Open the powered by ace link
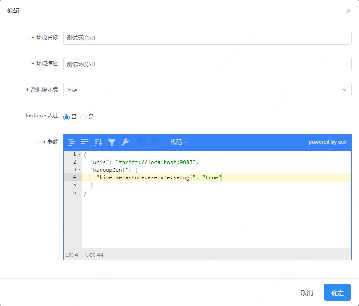359x306 pixels. click(x=327, y=142)
